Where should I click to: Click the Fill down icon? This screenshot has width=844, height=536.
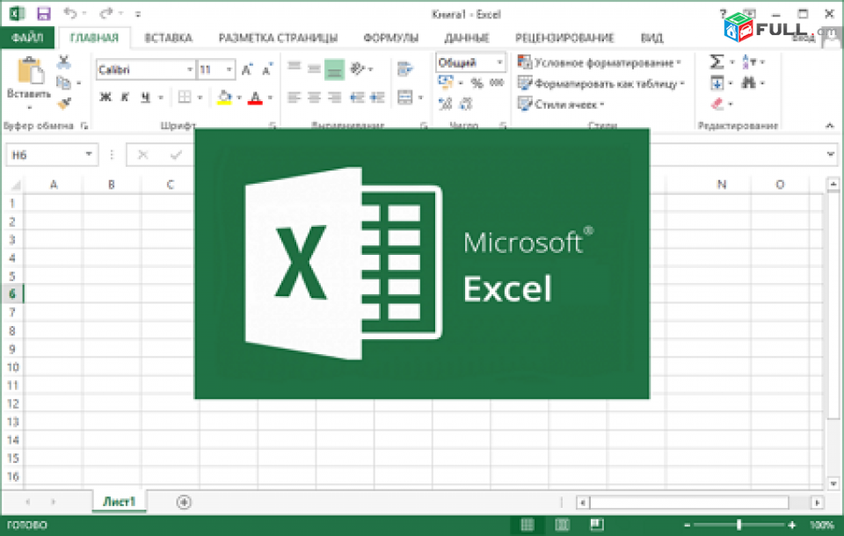coord(717,83)
